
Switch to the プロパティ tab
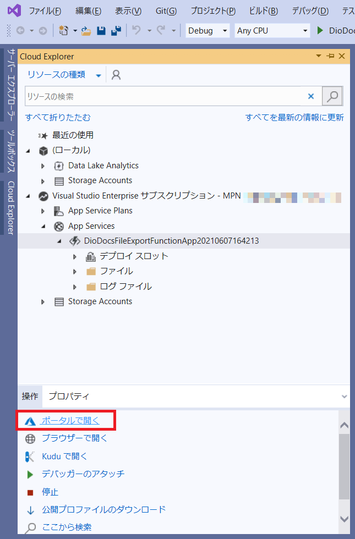point(69,397)
